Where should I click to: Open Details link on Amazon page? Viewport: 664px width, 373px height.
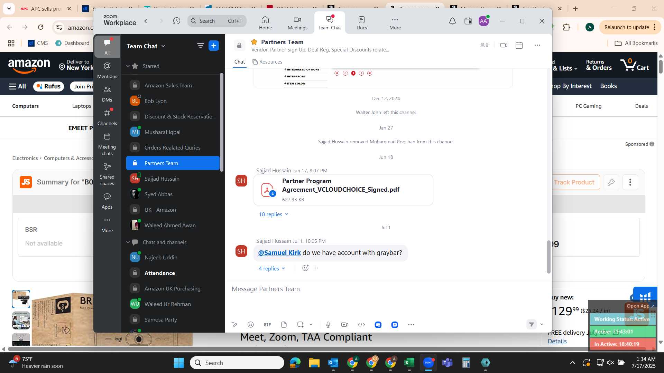(x=557, y=341)
